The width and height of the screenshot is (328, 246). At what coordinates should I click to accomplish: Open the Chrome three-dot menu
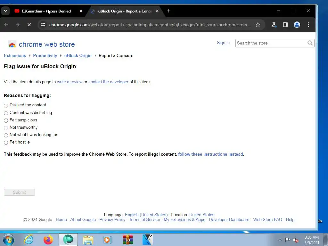click(308, 25)
